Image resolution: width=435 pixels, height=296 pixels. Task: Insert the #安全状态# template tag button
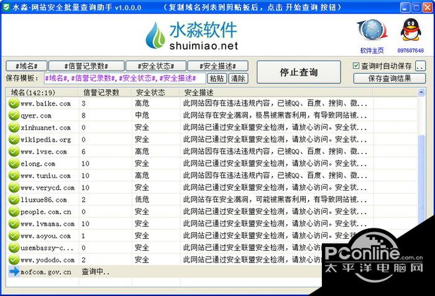pos(156,66)
